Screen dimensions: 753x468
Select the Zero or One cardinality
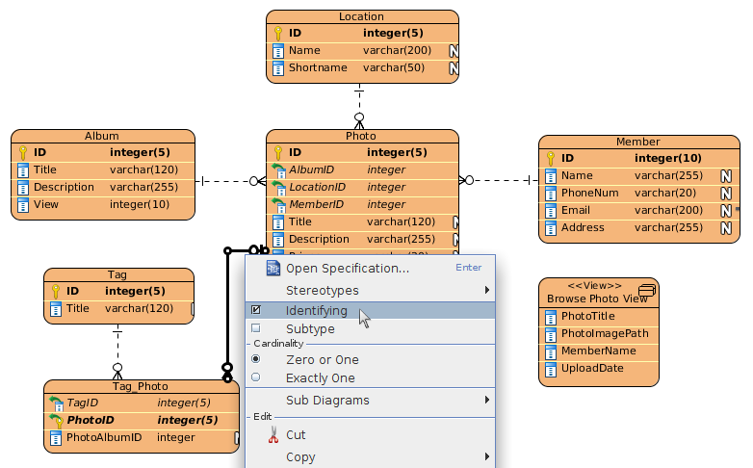coord(255,359)
